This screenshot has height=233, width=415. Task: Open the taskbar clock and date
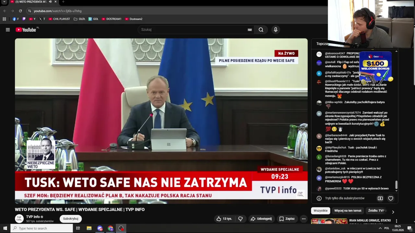click(x=397, y=228)
